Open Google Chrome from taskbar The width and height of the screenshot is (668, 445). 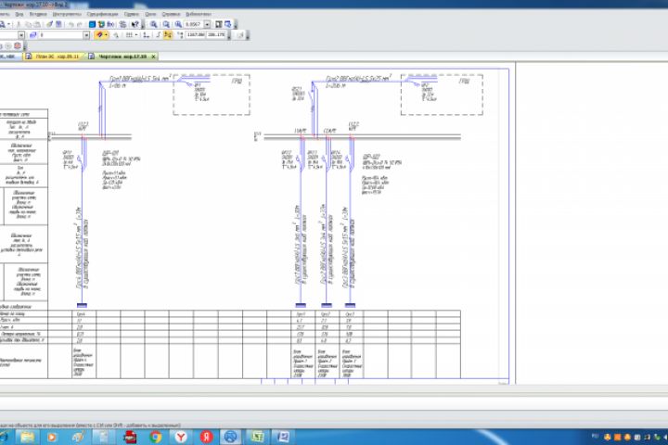(x=156, y=437)
